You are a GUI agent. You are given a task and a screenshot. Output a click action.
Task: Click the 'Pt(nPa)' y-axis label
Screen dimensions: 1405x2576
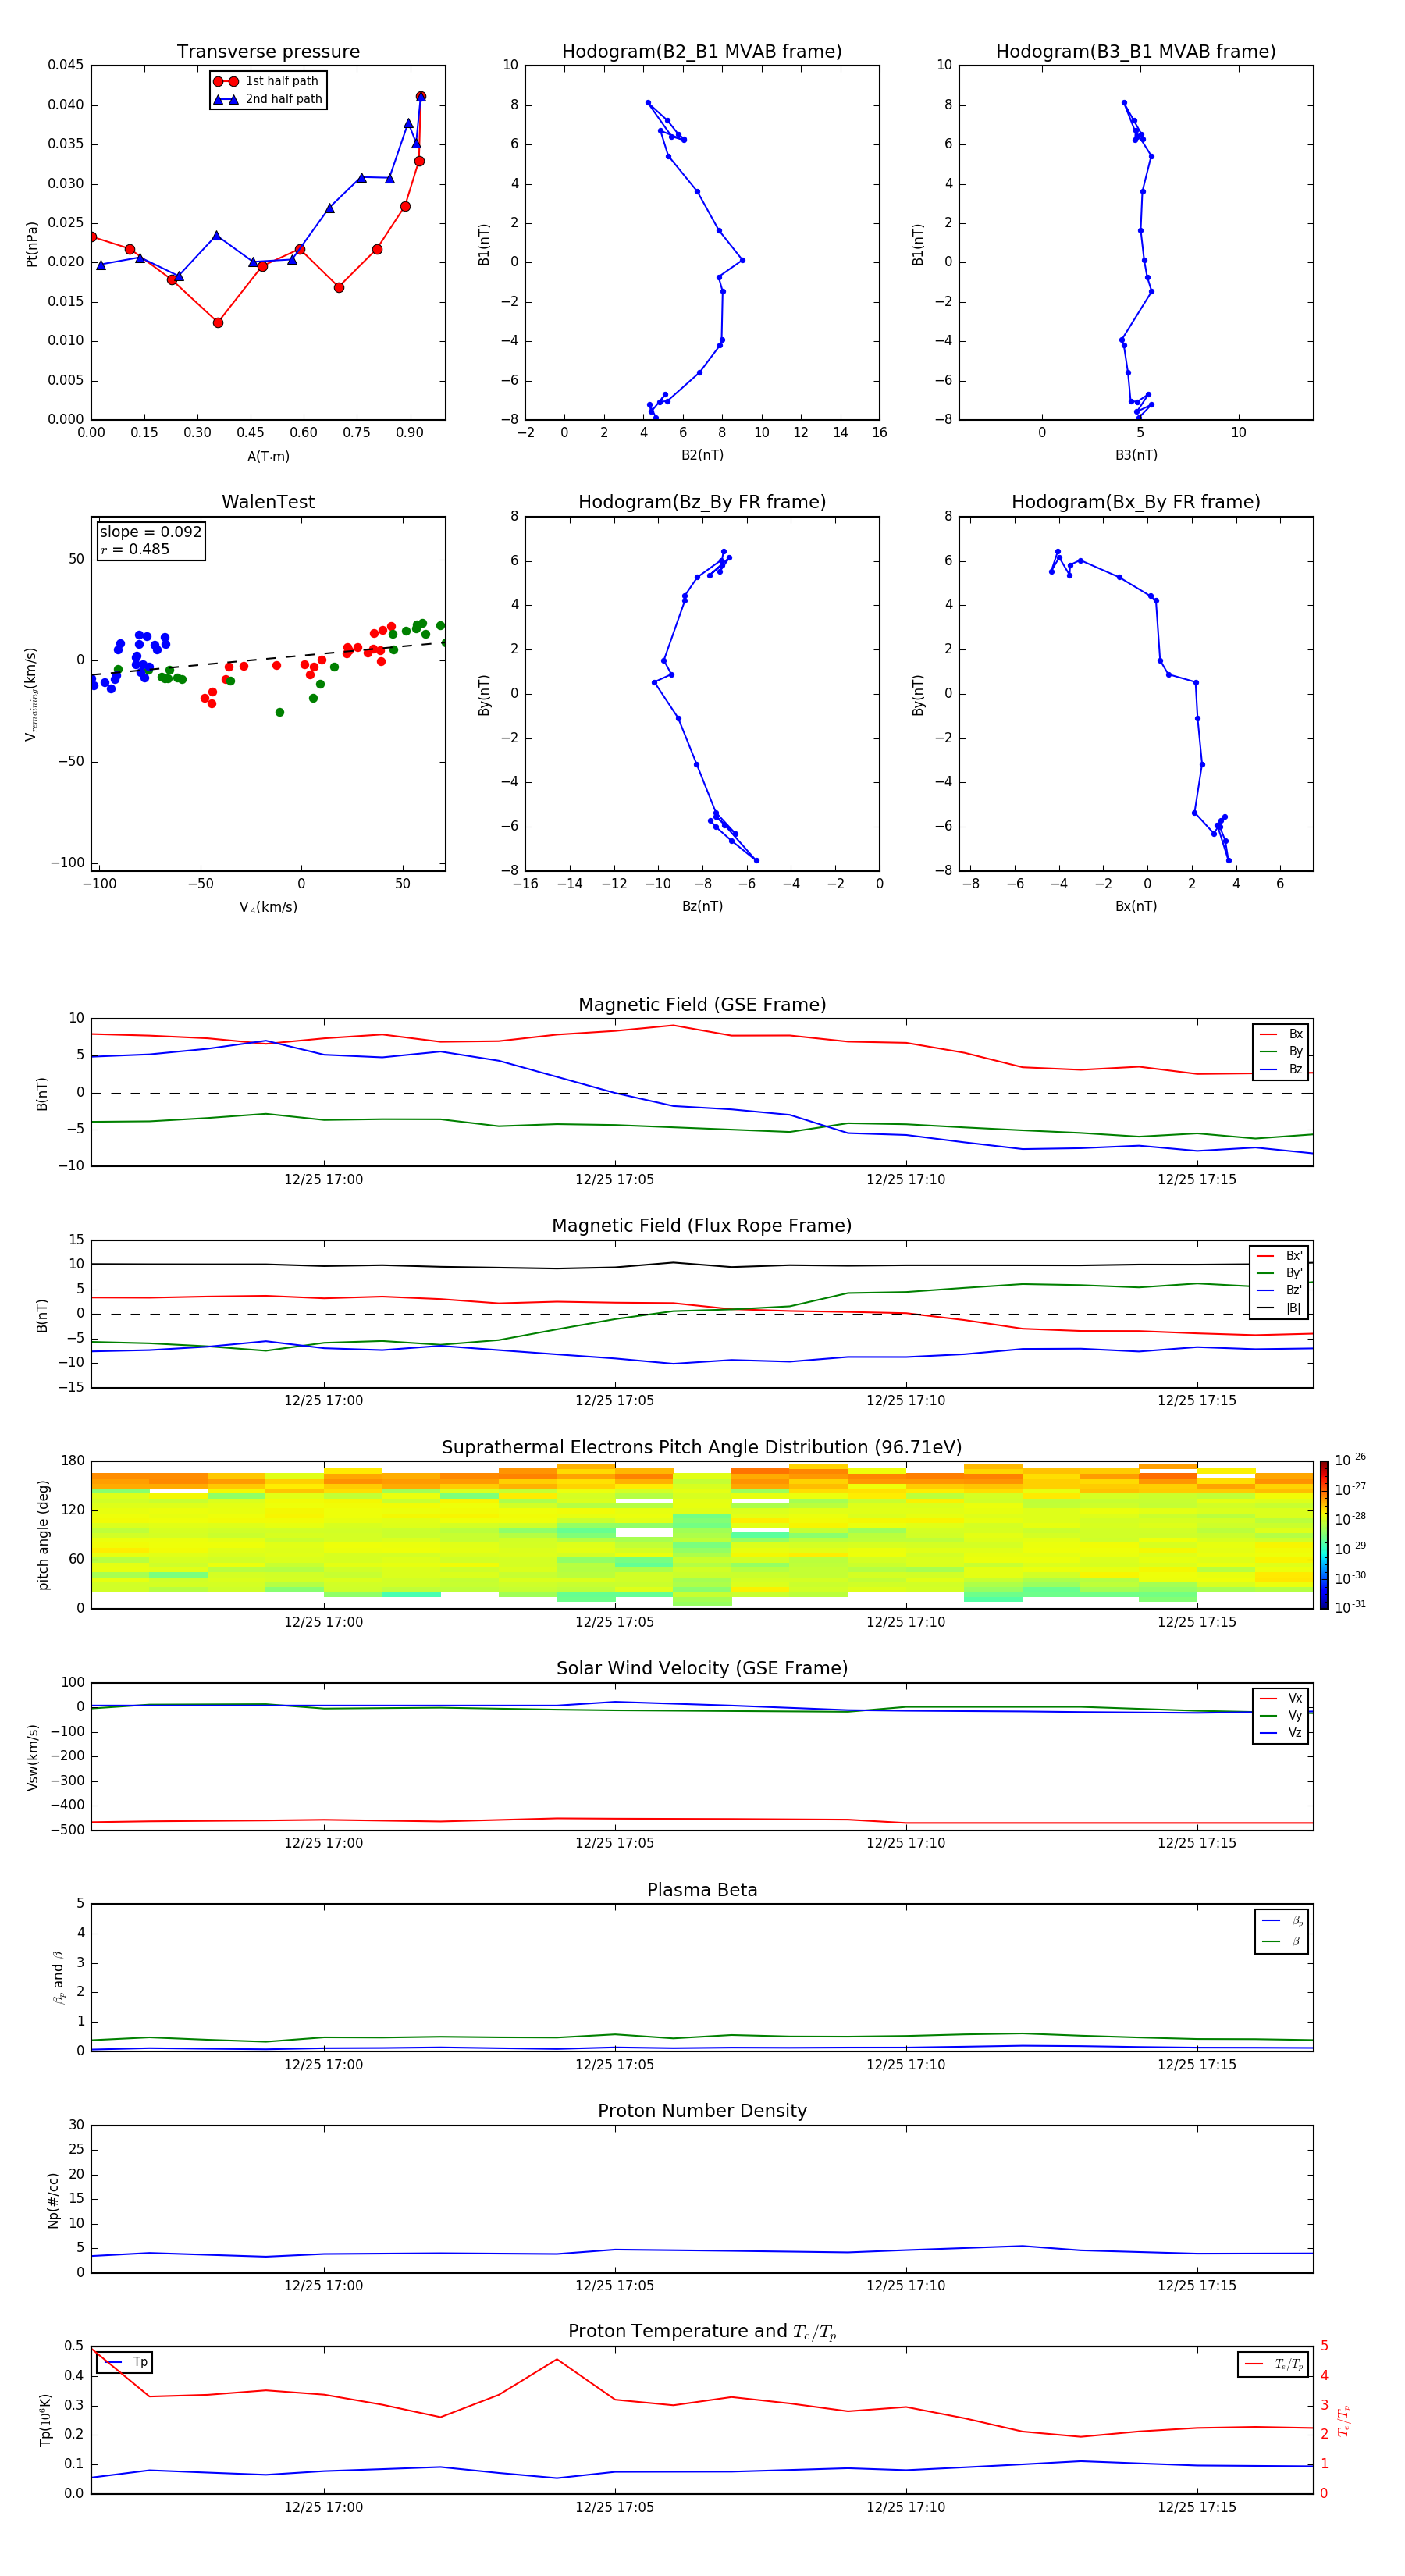click(x=32, y=243)
